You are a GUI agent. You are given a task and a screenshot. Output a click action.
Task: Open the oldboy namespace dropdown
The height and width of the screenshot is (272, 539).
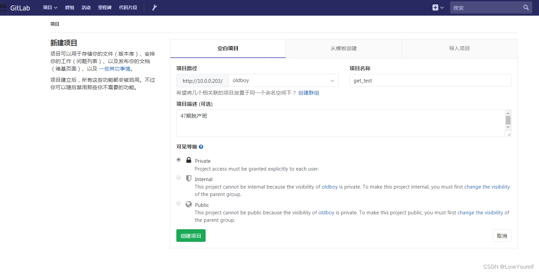(x=283, y=80)
